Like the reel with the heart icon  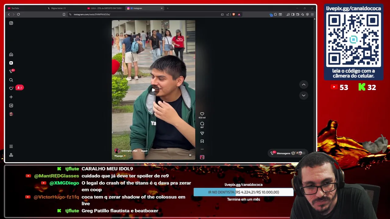[202, 114]
